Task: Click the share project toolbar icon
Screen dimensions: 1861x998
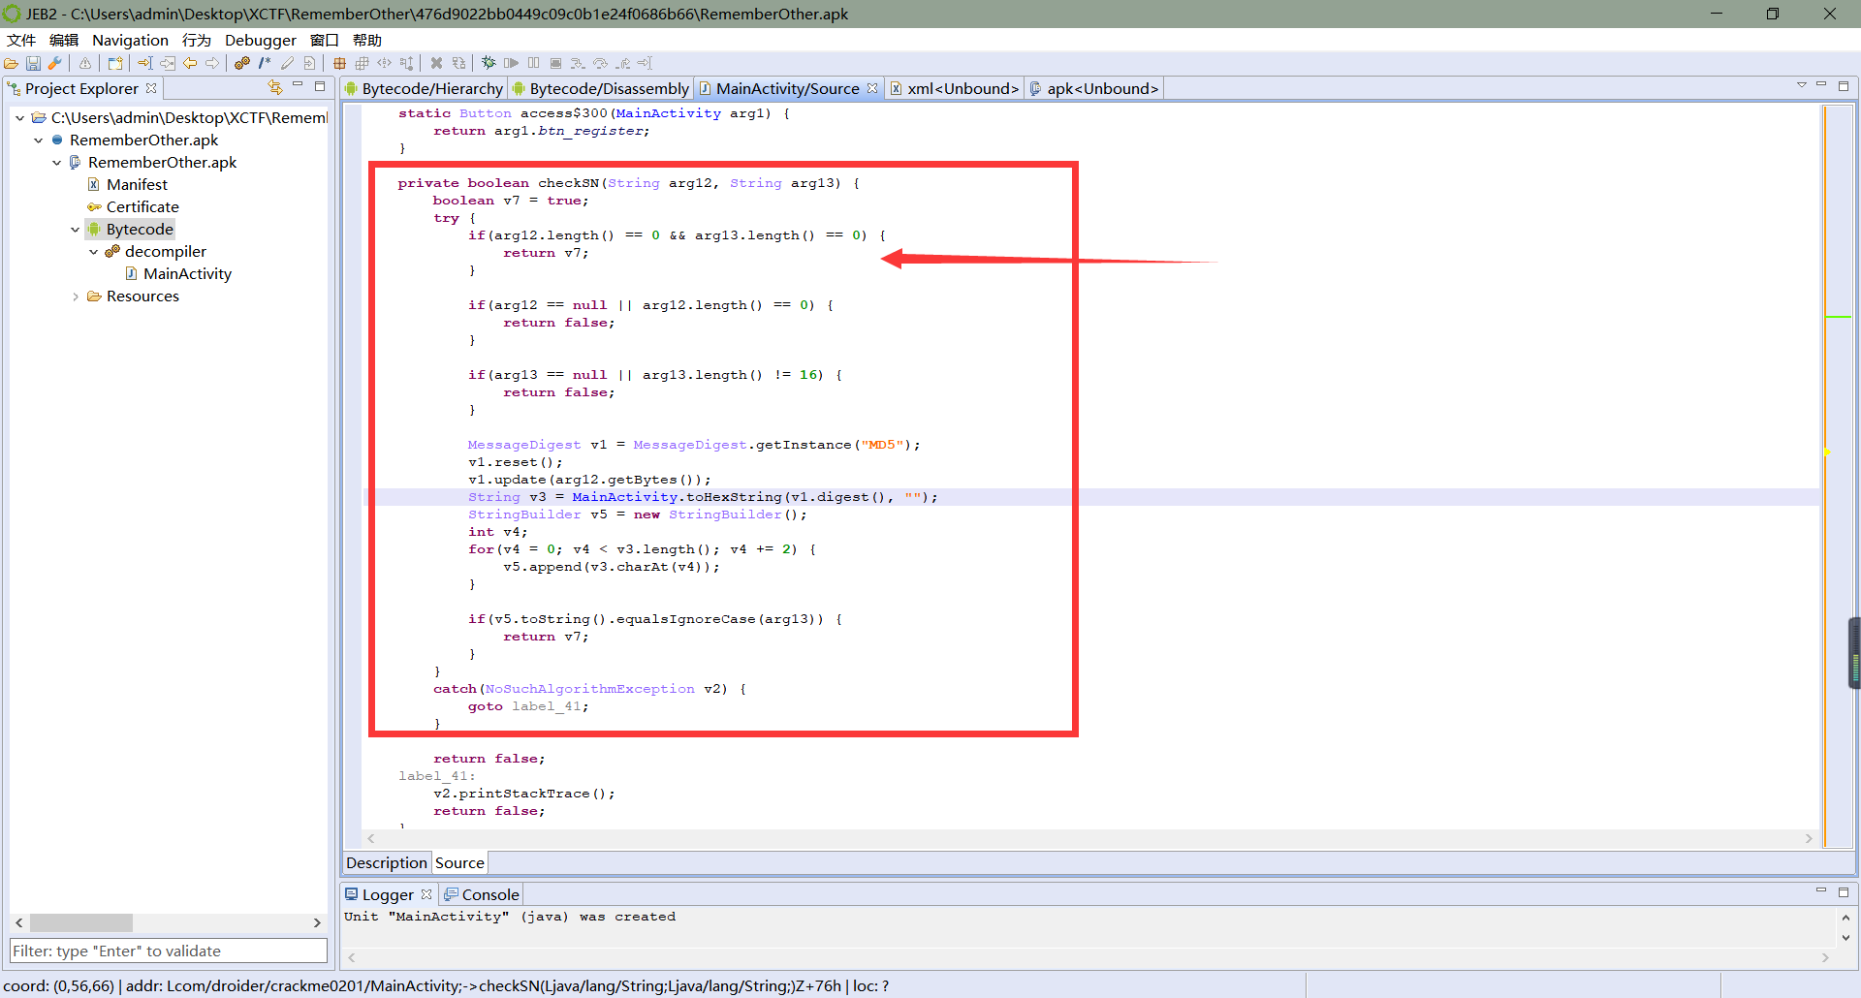Action: coord(115,63)
